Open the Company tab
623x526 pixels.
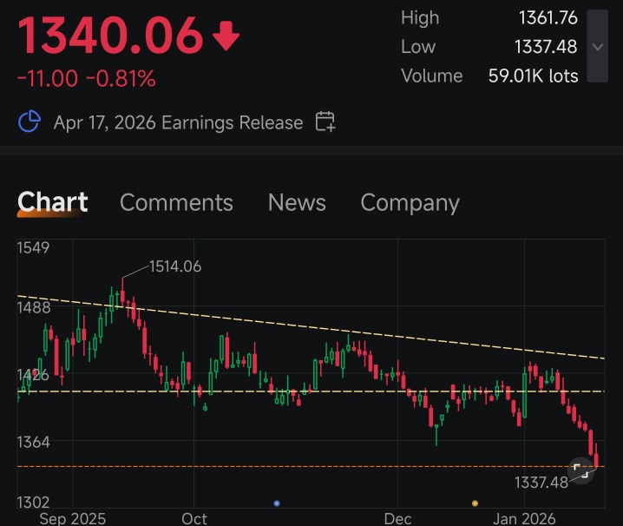point(410,203)
